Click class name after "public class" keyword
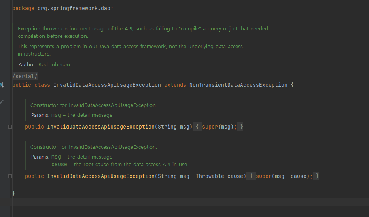 pos(107,85)
